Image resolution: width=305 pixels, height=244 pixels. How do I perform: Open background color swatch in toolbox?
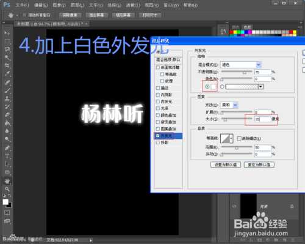tap(9, 205)
